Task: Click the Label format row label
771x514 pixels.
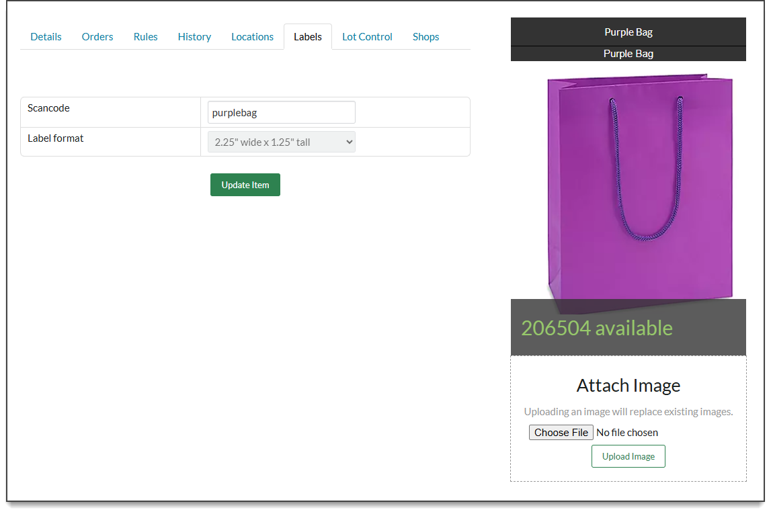Action: click(x=56, y=138)
